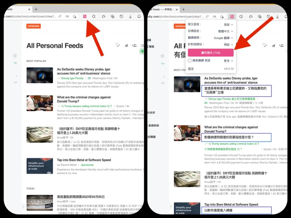The width and height of the screenshot is (291, 218).
Task: Open the Tap into Bare Metal headline in the left window
Action: tap(84, 160)
